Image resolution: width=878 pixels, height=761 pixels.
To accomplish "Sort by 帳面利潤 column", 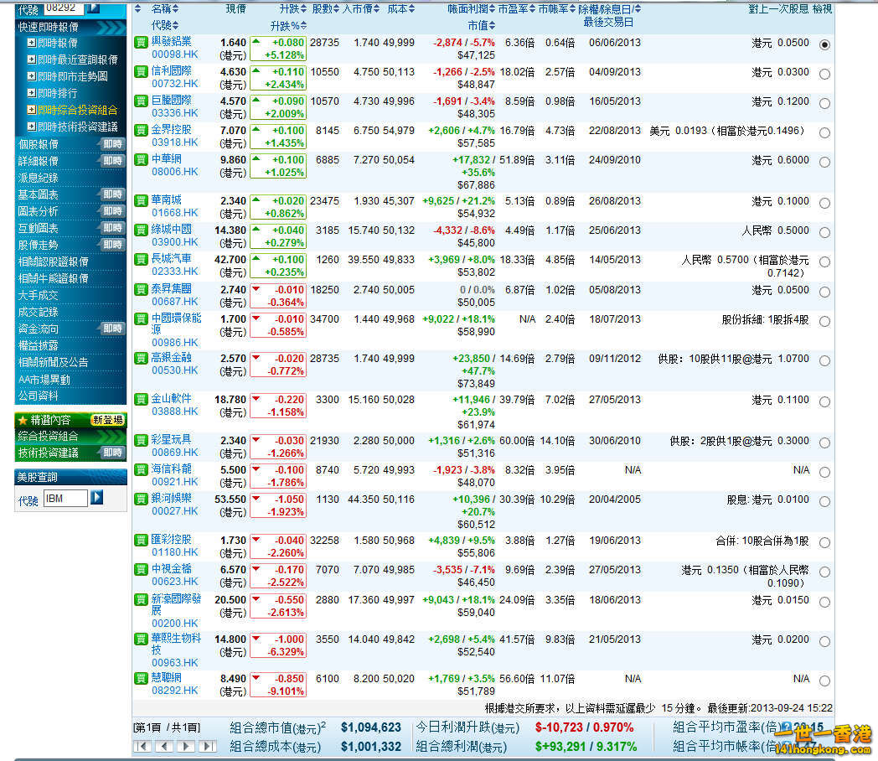I will coord(471,9).
